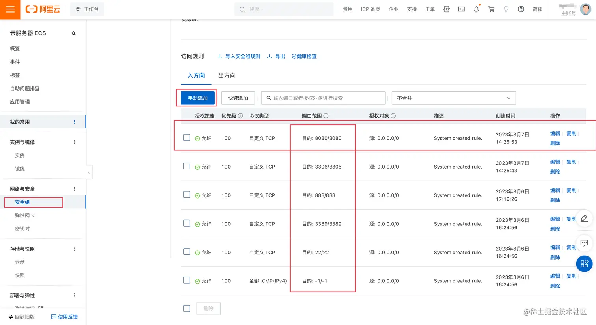This screenshot has height=325, width=596.
Task: Click the 使用反馈 feedback link
Action: coord(64,317)
